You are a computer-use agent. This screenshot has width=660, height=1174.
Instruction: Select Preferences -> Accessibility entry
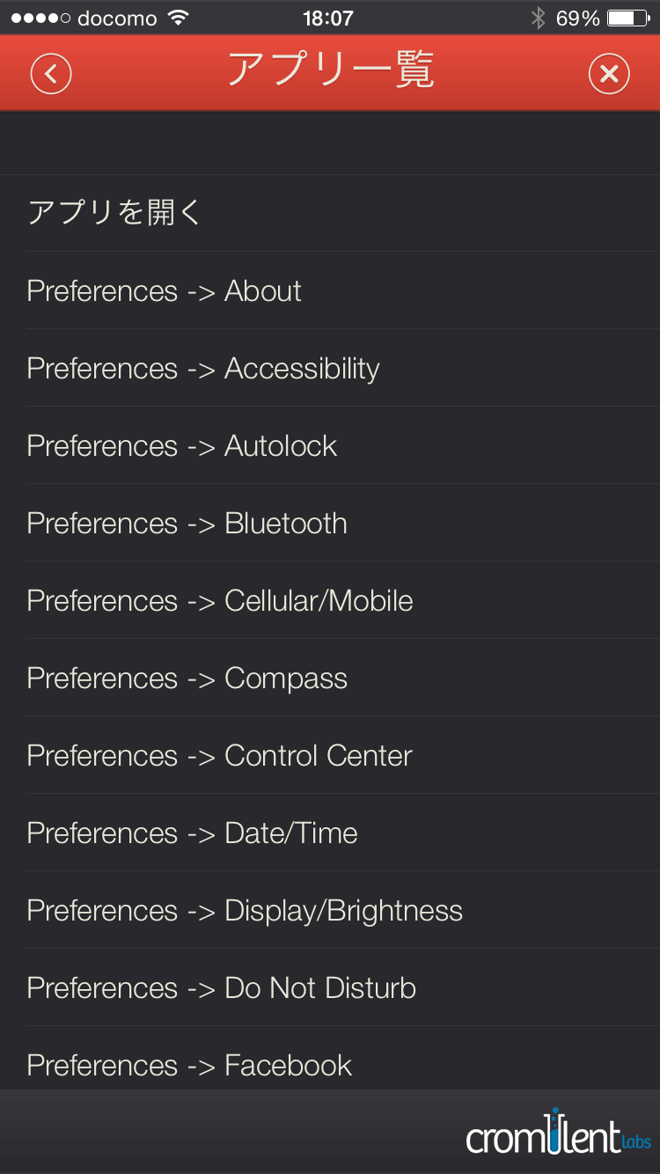(x=203, y=368)
